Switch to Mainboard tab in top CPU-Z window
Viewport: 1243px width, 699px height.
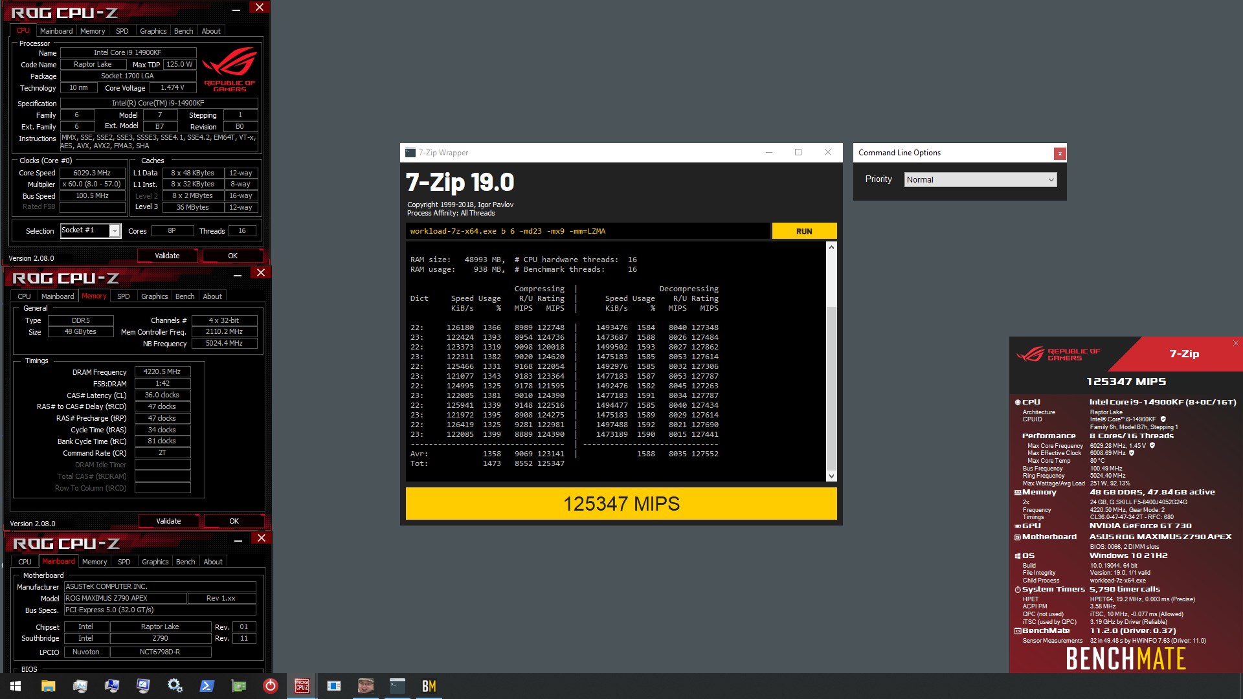56,31
